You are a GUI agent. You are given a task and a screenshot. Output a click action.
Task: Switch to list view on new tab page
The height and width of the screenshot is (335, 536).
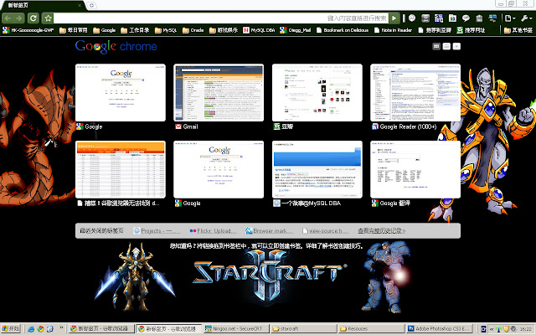pos(446,46)
